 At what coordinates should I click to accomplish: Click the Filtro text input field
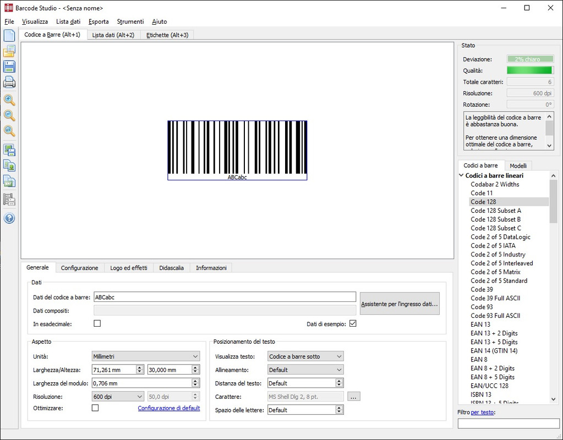pos(509,424)
